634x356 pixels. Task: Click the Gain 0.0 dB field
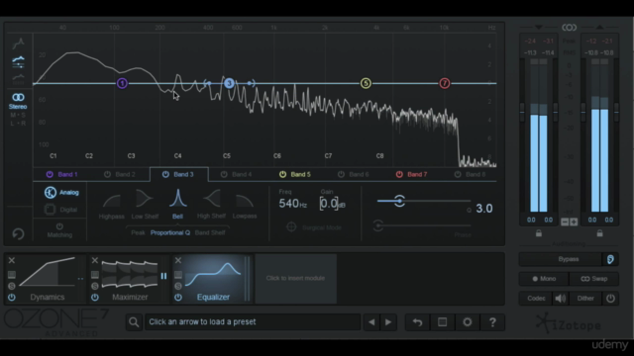[333, 204]
